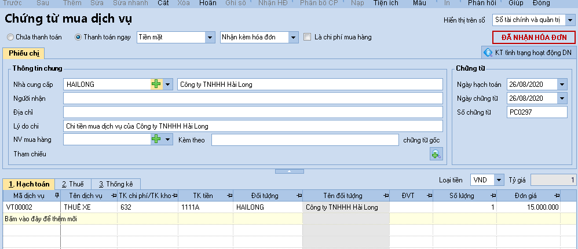
Task: Click the Tham chiếu search icon
Action: pyautogui.click(x=436, y=153)
